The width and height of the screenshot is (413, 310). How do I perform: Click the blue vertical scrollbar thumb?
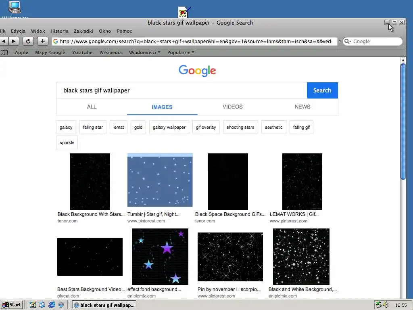[403, 122]
